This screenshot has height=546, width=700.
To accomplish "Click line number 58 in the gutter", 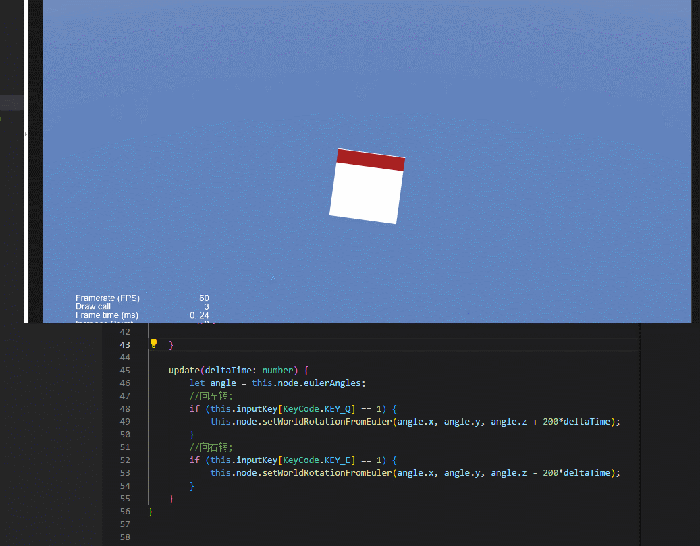I will tap(125, 537).
